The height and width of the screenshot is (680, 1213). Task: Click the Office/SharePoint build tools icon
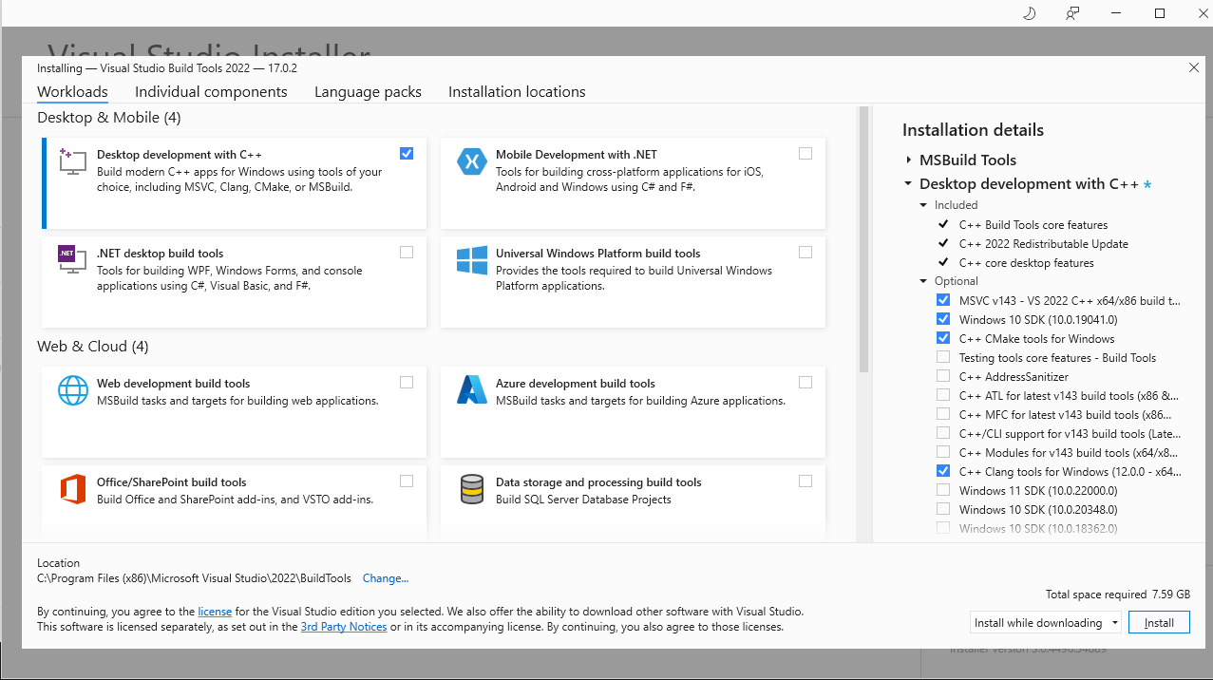point(73,488)
